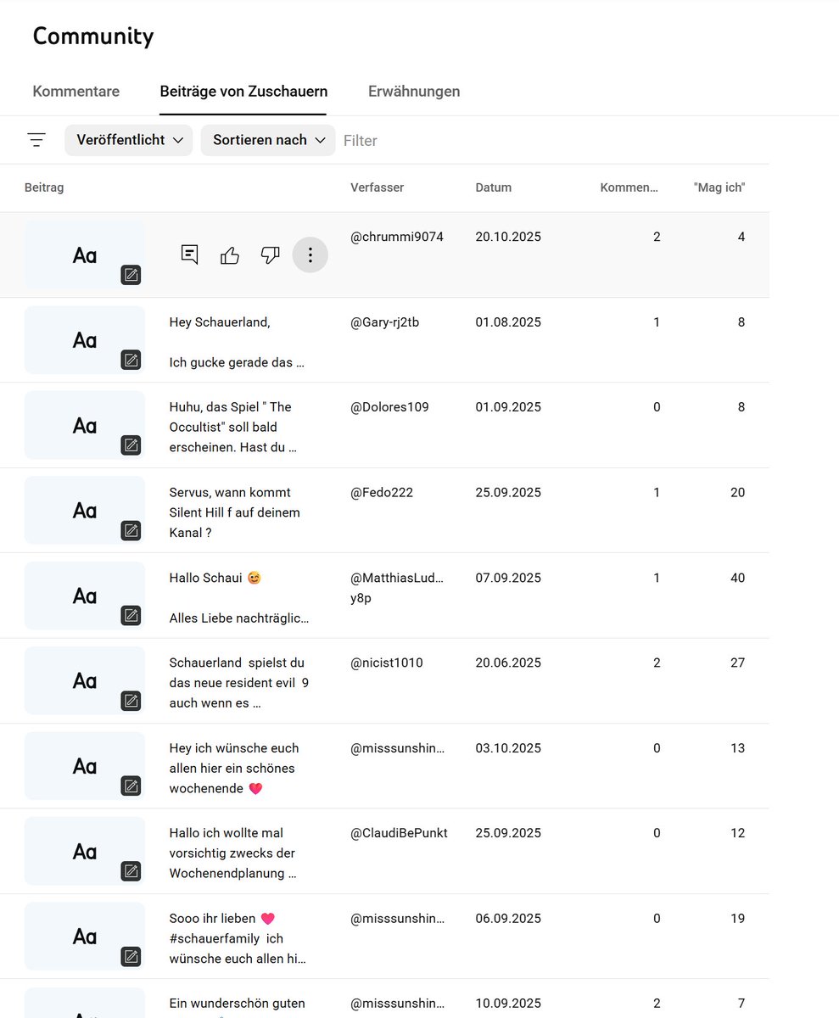Click date 07.09.2025
Screen dimensions: 839x1018
pos(508,578)
